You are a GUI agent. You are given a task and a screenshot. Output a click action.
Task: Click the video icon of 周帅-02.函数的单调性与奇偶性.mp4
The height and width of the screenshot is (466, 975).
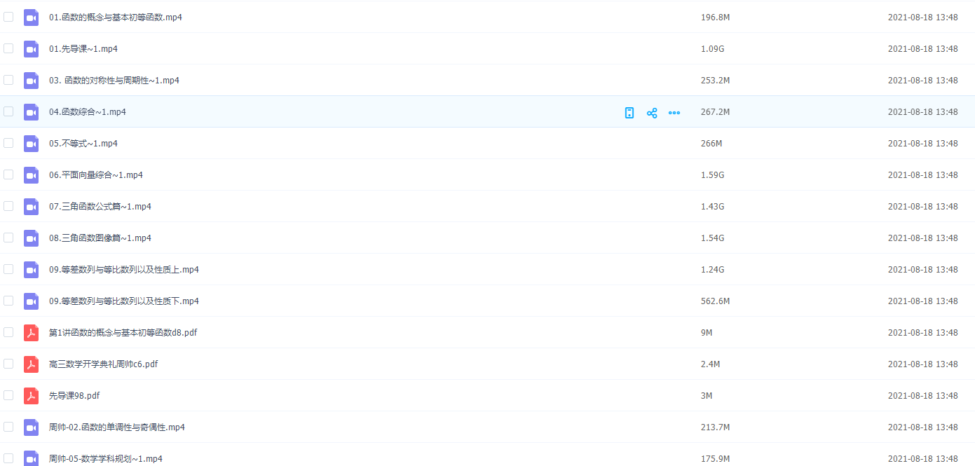click(31, 427)
